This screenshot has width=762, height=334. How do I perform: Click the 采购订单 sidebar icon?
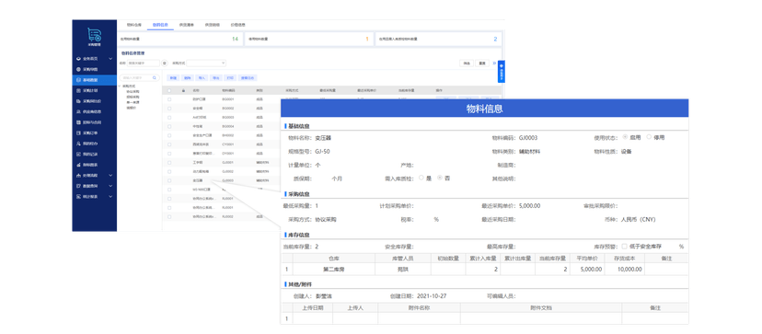[x=79, y=132]
